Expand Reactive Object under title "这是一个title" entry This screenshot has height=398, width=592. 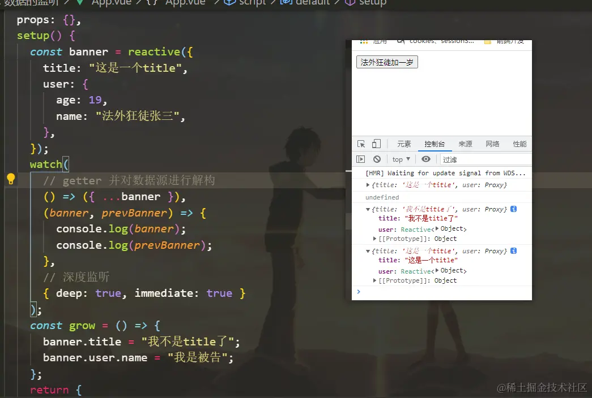(x=437, y=270)
